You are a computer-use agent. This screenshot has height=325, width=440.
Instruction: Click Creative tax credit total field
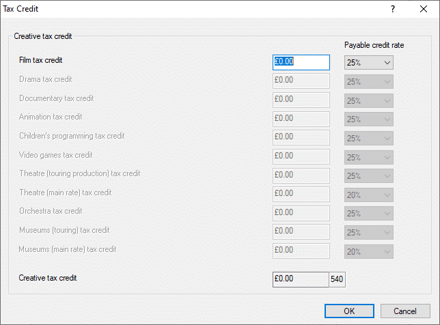(x=301, y=279)
